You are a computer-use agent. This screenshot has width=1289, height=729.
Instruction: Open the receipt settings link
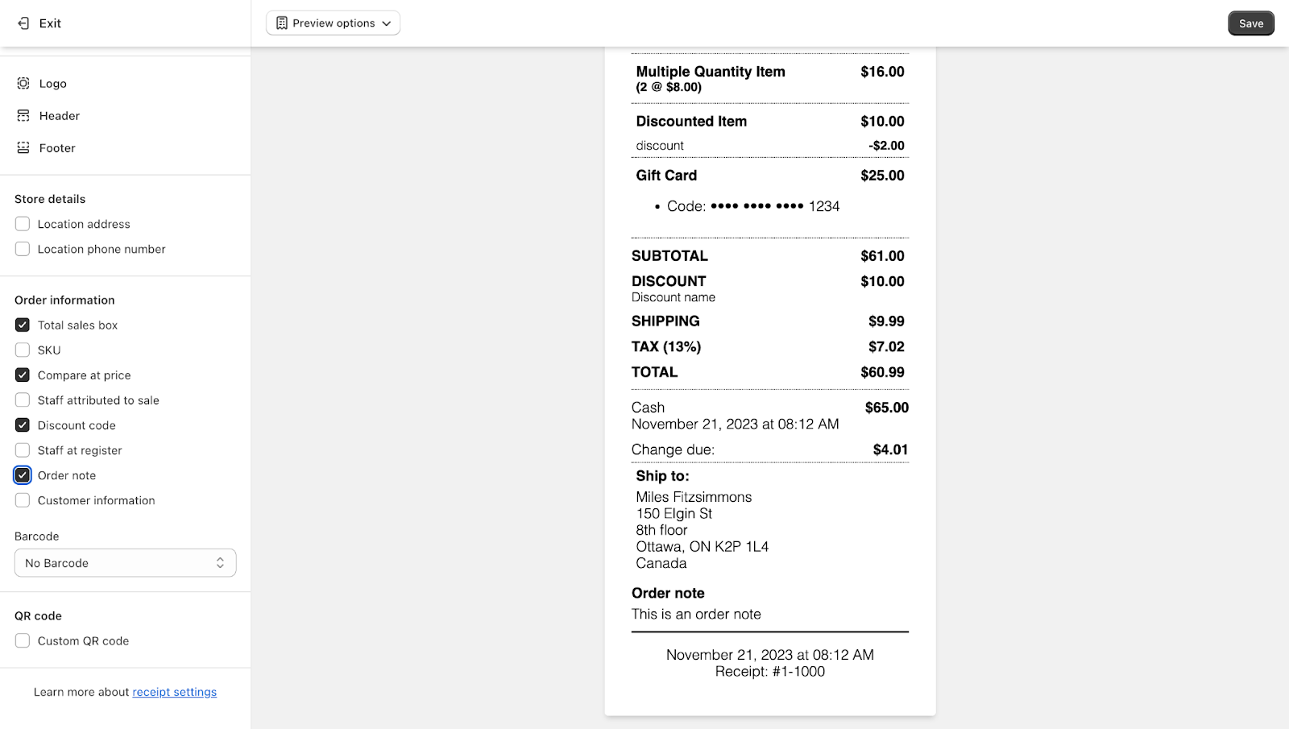pyautogui.click(x=174, y=692)
